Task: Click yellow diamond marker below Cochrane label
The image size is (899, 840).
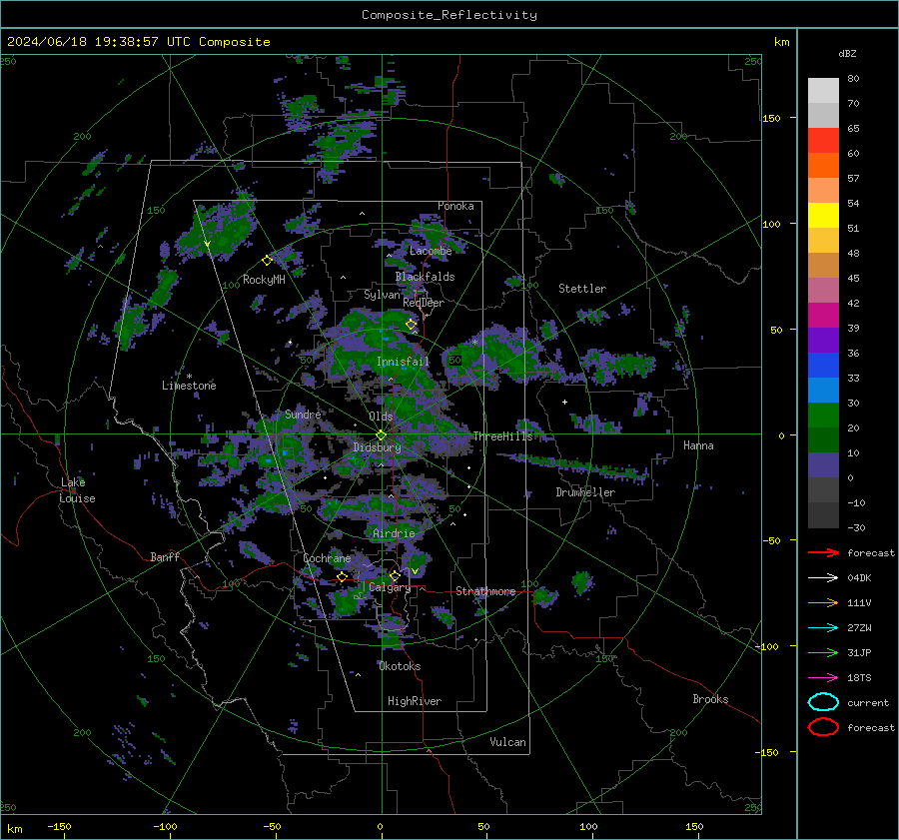Action: click(343, 576)
